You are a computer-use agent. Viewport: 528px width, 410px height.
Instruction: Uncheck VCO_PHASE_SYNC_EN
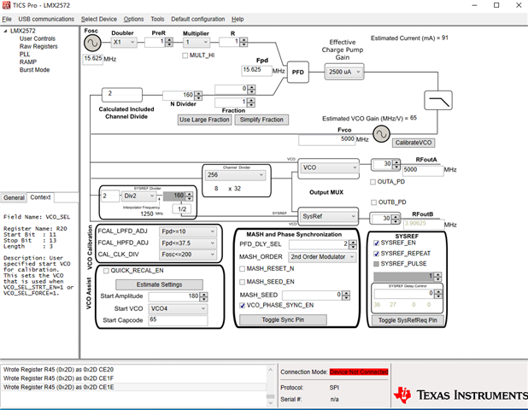242,305
